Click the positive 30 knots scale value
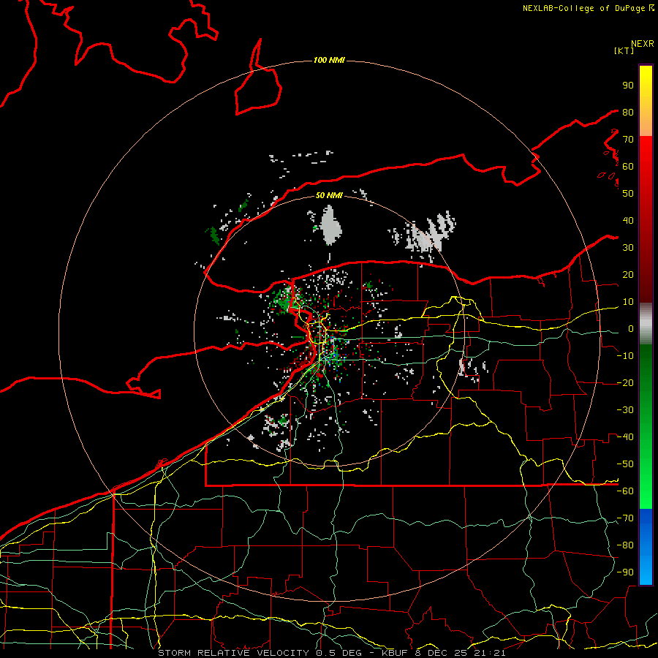658x658 pixels. click(628, 248)
